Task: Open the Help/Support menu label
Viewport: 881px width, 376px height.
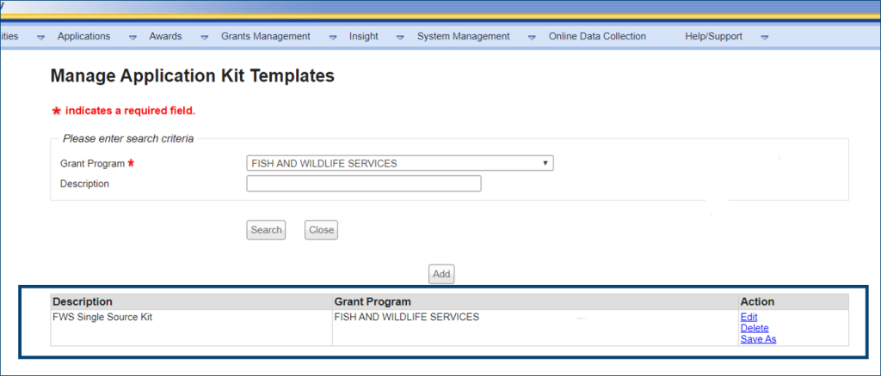Action: coord(713,36)
